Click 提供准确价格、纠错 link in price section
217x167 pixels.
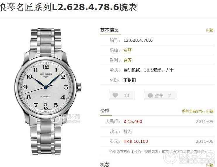[198, 111]
